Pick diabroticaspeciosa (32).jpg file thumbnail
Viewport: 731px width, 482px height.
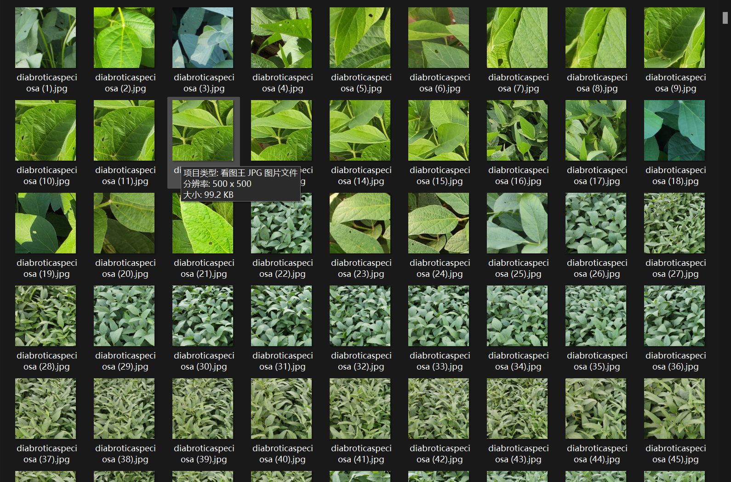click(360, 316)
